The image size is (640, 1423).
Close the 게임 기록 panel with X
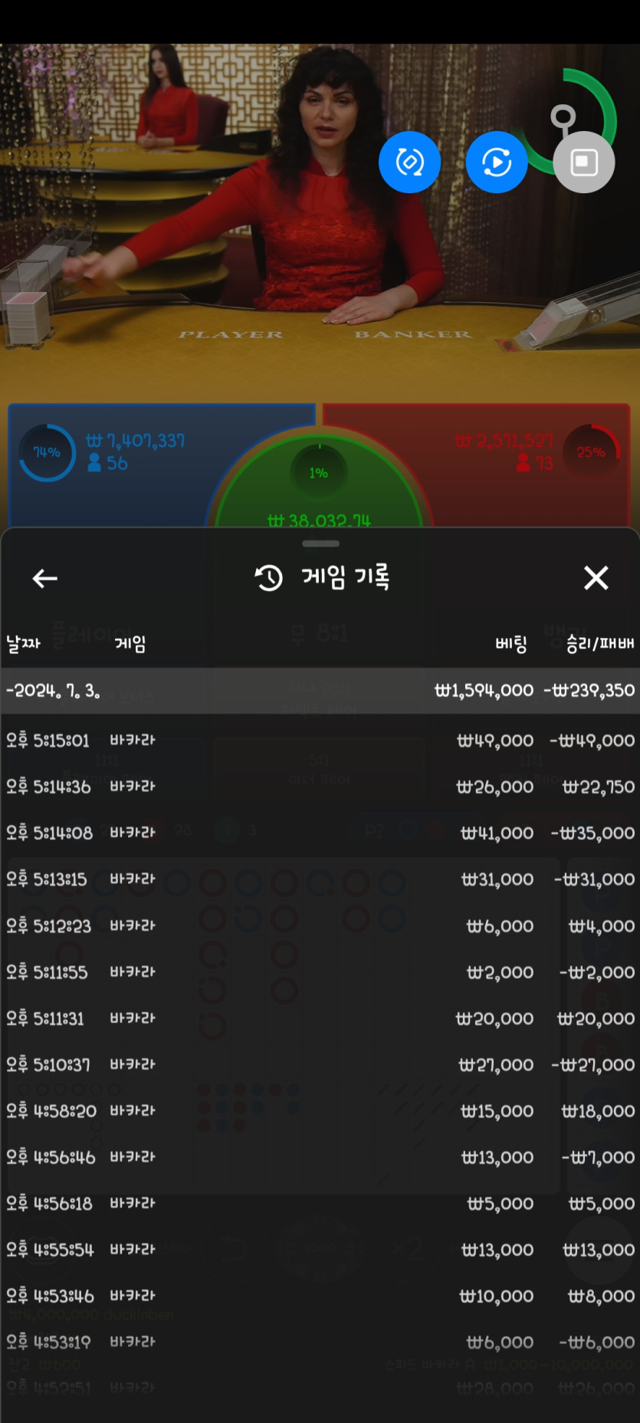click(x=596, y=577)
